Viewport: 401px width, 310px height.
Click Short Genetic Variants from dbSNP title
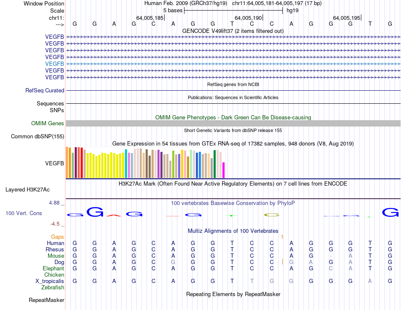233,130
